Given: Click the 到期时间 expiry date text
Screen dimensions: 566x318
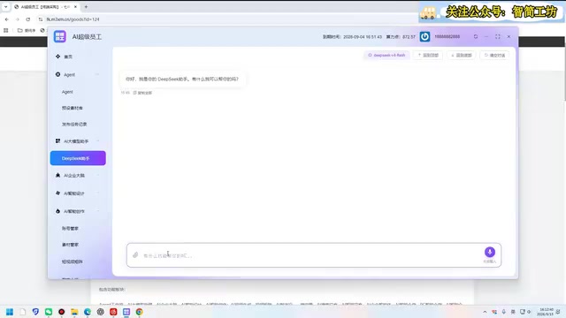Looking at the screenshot, I should (x=352, y=37).
